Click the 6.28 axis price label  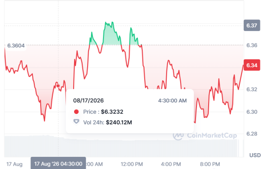(252, 134)
